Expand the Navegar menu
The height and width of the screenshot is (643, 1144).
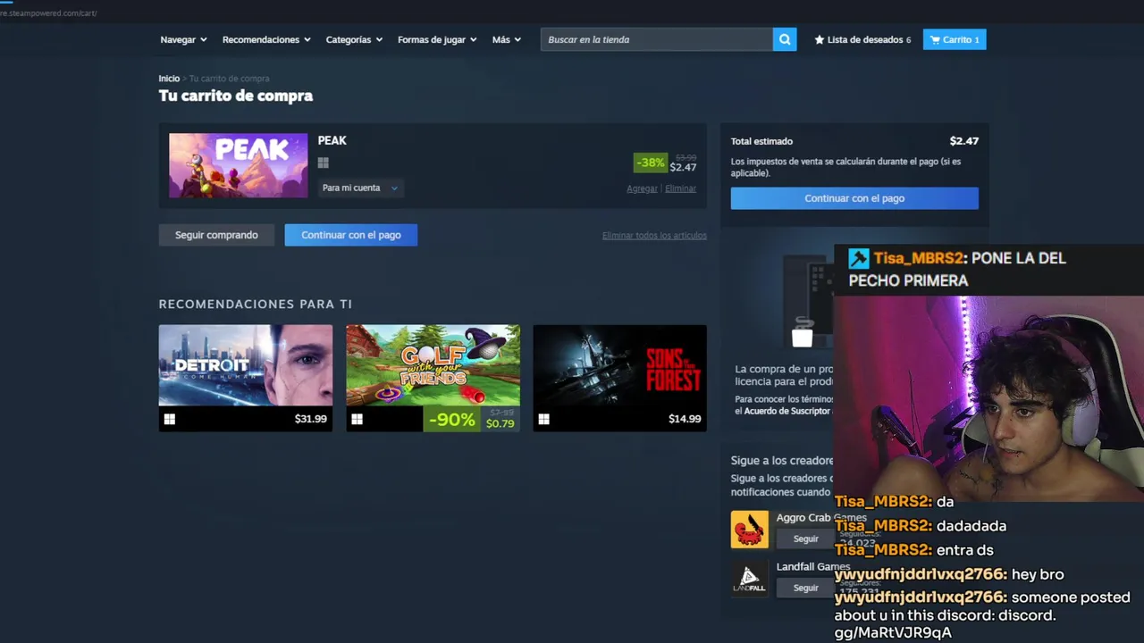(x=183, y=39)
